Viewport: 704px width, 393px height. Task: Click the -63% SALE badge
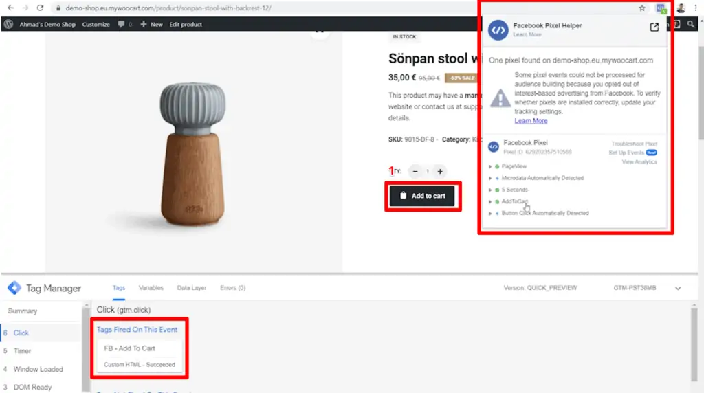tap(461, 78)
